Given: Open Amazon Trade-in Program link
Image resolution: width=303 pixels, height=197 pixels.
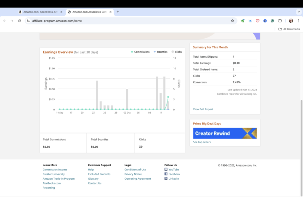Looking at the screenshot, I should coord(58,178).
